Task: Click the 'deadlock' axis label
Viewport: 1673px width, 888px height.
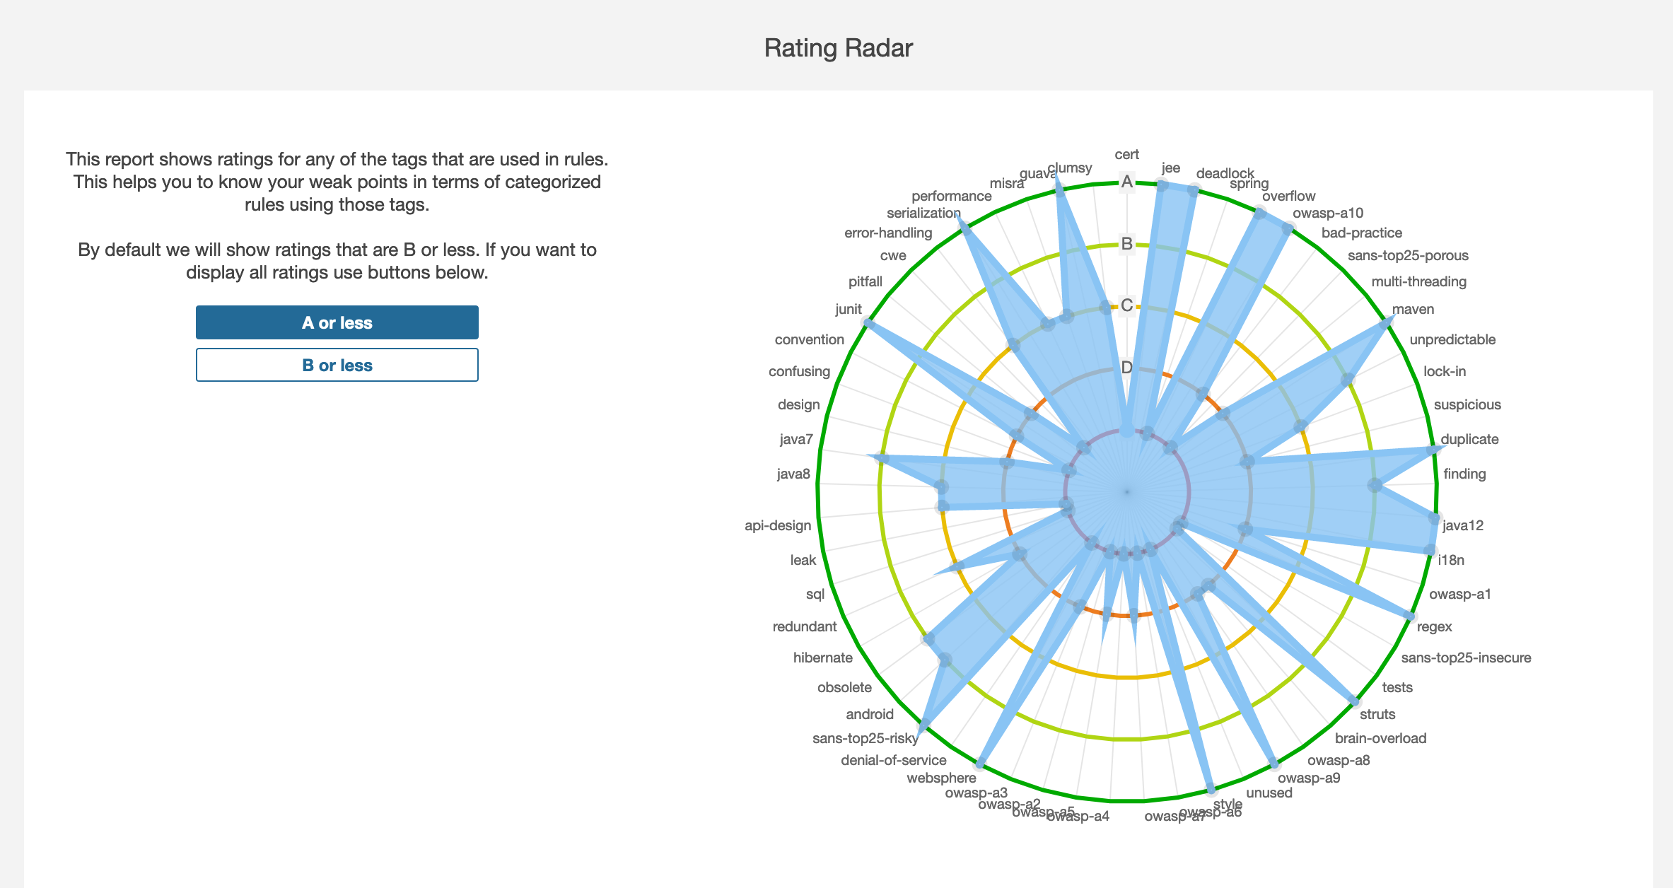Action: (x=1225, y=173)
